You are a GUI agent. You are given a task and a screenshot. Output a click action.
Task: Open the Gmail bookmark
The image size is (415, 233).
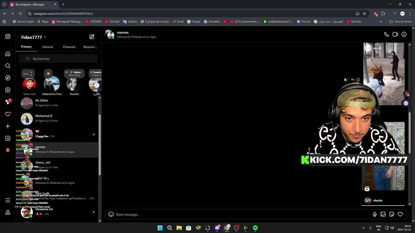[178, 22]
